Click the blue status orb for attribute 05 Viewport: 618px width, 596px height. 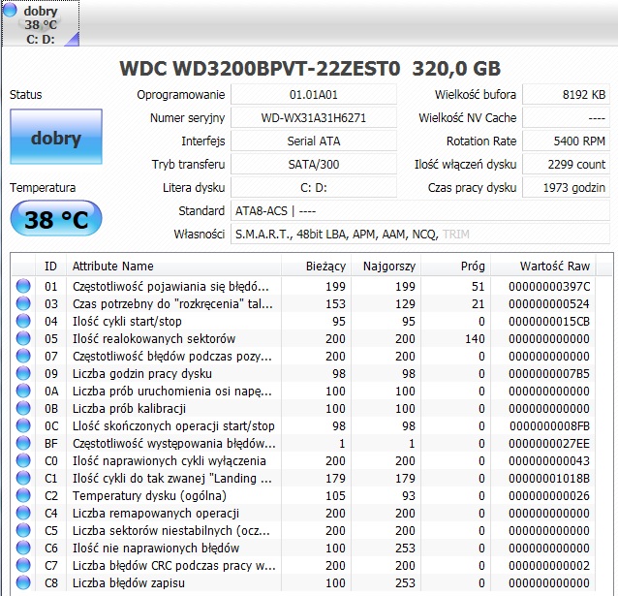[x=23, y=338]
